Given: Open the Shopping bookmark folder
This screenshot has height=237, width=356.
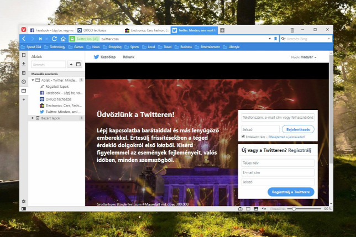Looking at the screenshot, I should 112,47.
